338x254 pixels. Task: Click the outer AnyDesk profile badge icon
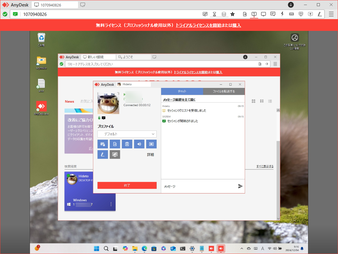pyautogui.click(x=291, y=5)
